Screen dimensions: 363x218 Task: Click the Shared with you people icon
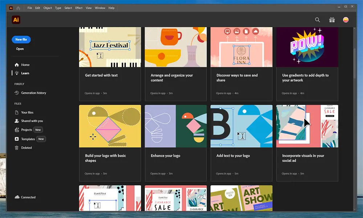17,121
